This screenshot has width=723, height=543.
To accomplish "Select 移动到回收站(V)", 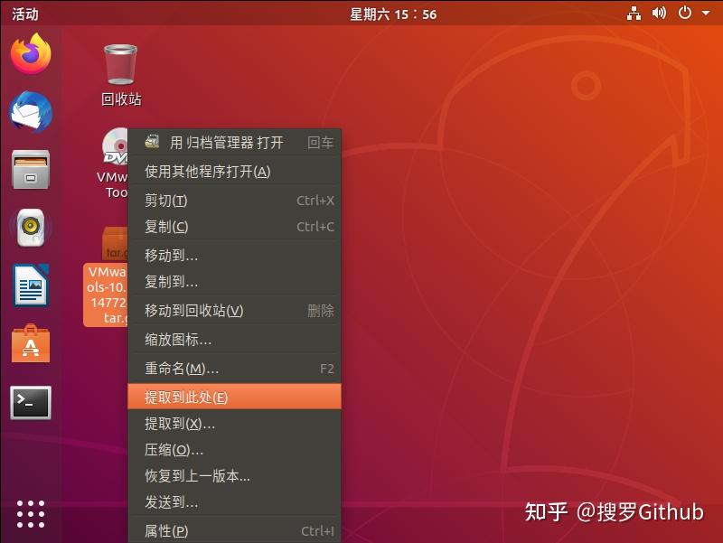I will pyautogui.click(x=235, y=311).
